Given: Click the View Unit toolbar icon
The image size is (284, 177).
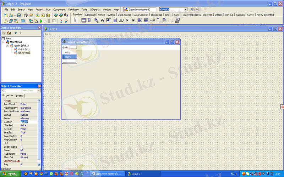Looking at the screenshot, I should click(x=6, y=21).
